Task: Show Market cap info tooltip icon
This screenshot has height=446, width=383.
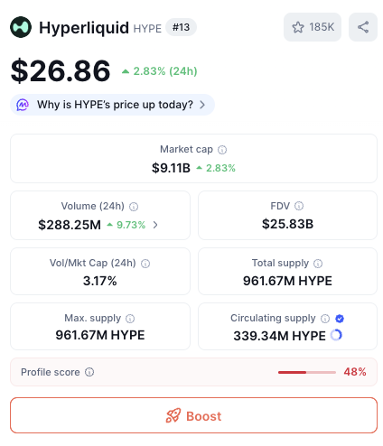Action: (x=222, y=150)
